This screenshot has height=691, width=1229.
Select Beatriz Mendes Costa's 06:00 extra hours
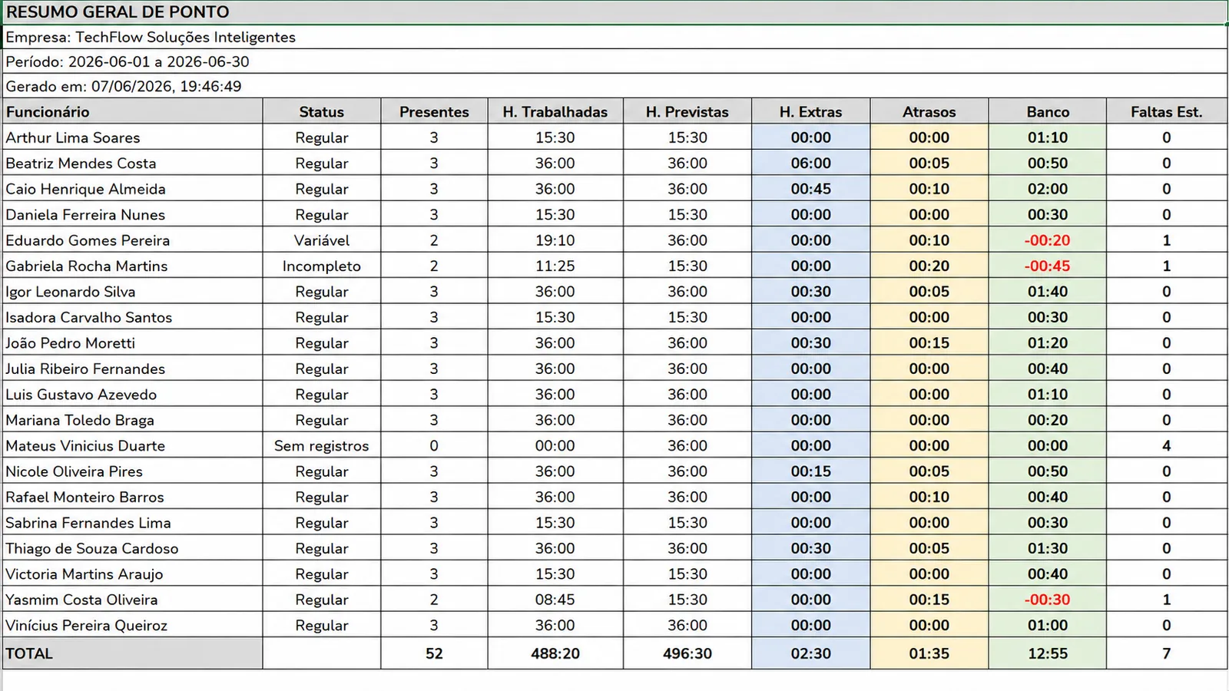pos(811,163)
